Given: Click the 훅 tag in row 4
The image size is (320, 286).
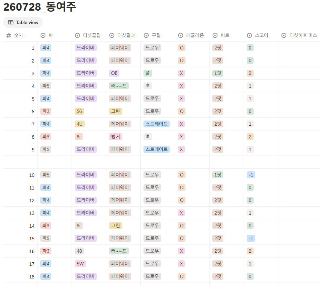Looking at the screenshot, I should [148, 86].
